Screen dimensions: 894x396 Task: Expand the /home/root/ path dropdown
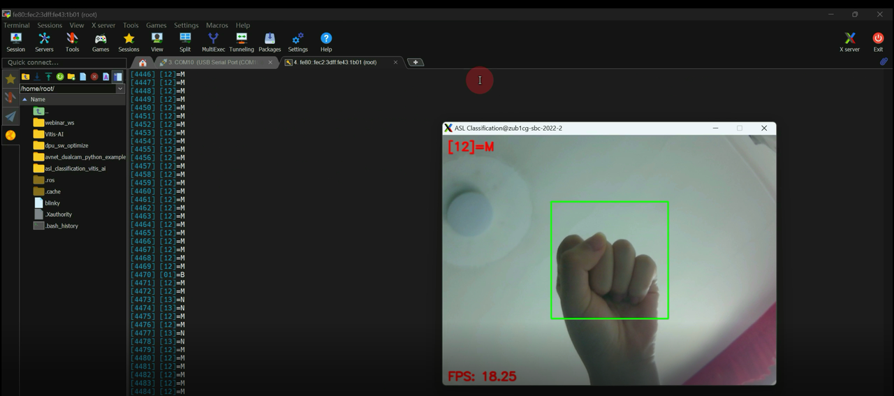(x=120, y=89)
